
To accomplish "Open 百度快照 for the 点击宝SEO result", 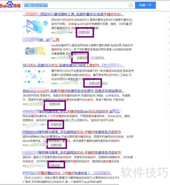I will [x=84, y=32].
